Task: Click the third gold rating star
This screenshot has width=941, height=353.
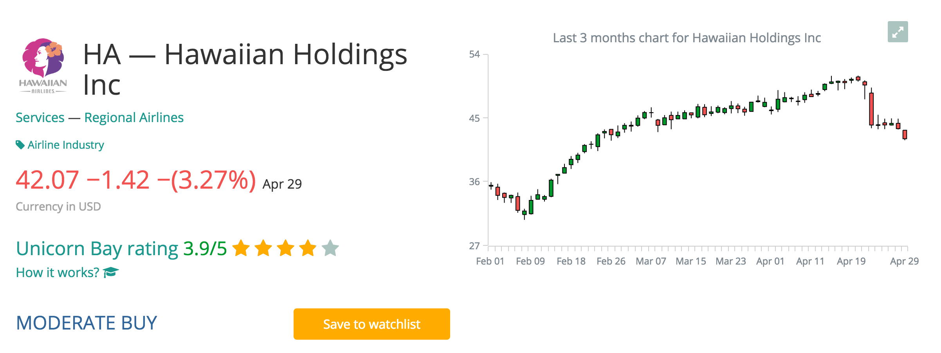Action: 285,248
